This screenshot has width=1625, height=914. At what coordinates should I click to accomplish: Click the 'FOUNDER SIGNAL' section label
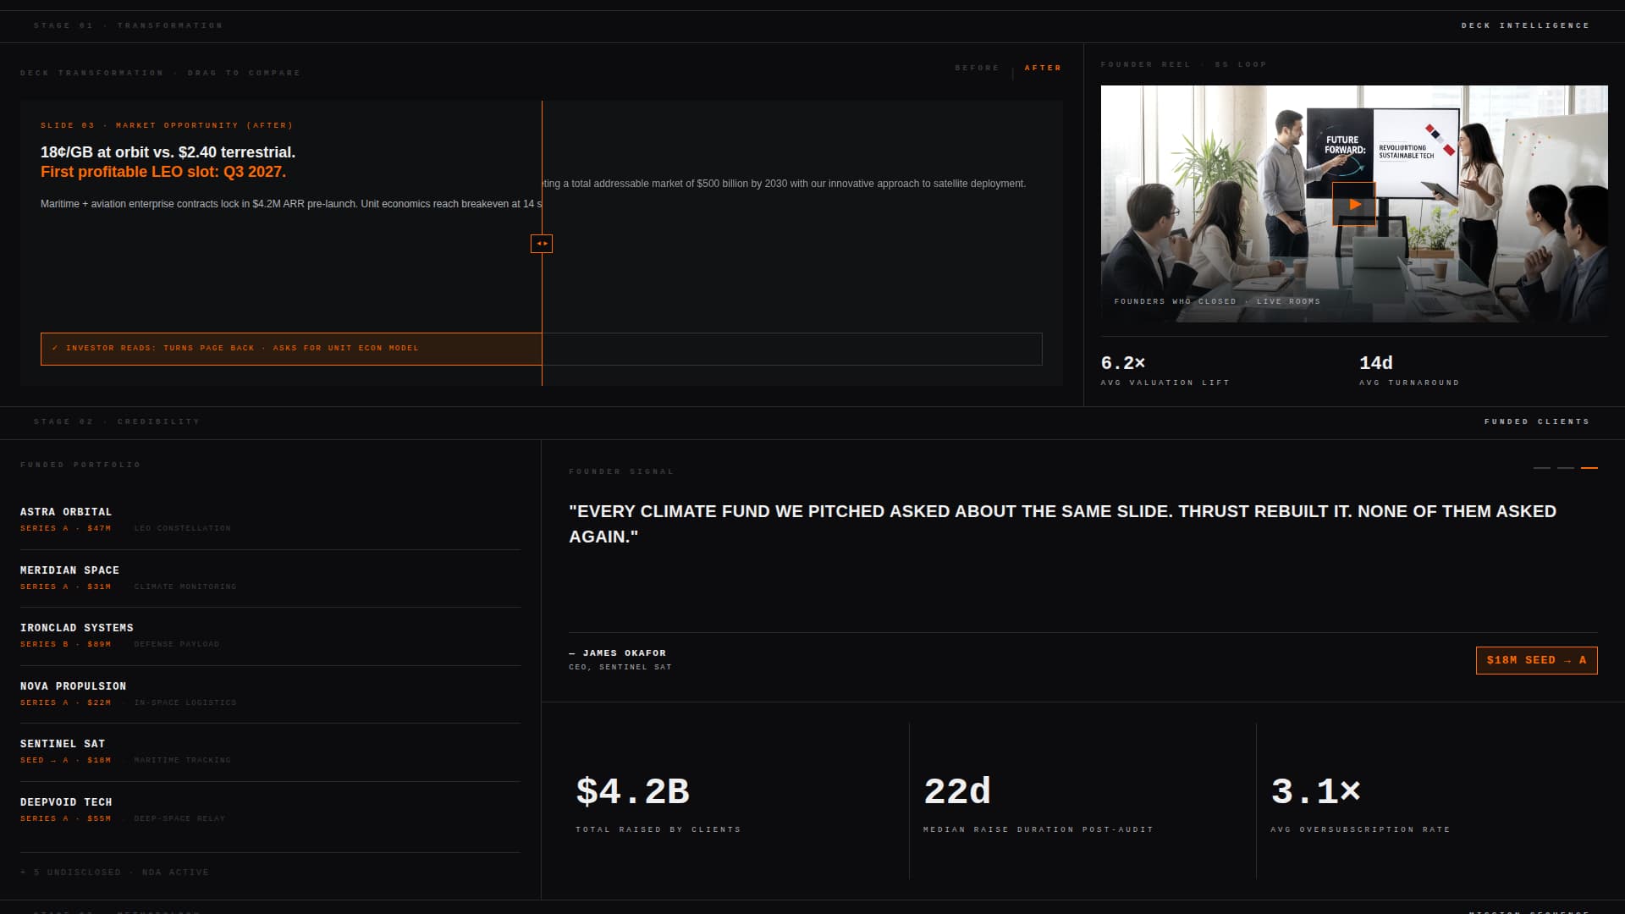[x=621, y=471]
